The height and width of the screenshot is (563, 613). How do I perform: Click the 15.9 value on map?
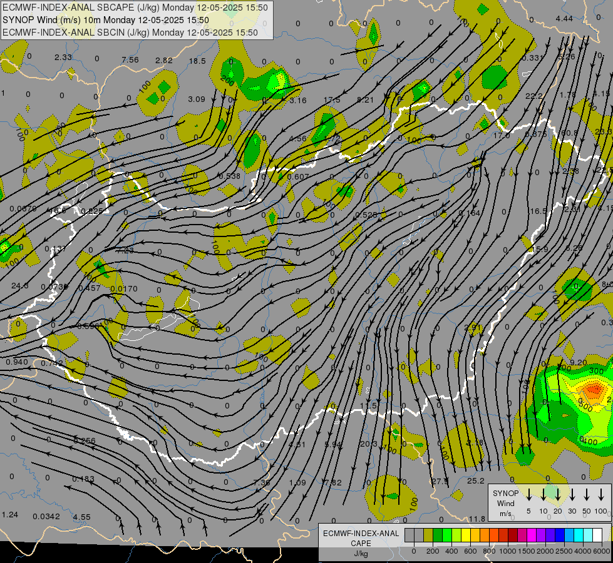click(540, 249)
